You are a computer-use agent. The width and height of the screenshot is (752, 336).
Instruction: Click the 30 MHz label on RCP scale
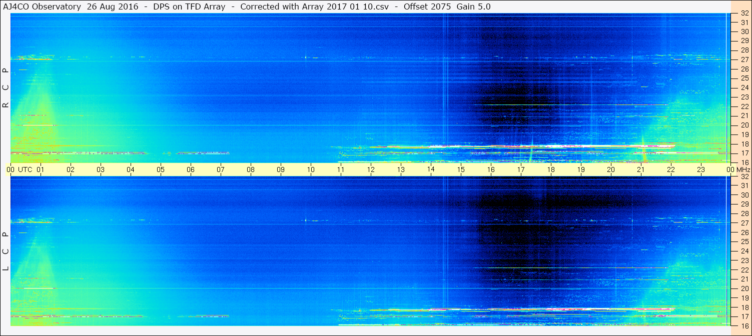pos(744,31)
